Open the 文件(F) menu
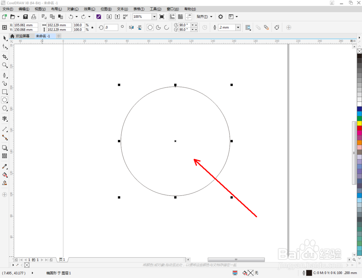This screenshot has height=278, width=362. coord(8,9)
